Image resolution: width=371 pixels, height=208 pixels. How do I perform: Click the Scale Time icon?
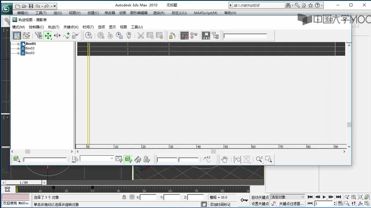pyautogui.click(x=119, y=36)
